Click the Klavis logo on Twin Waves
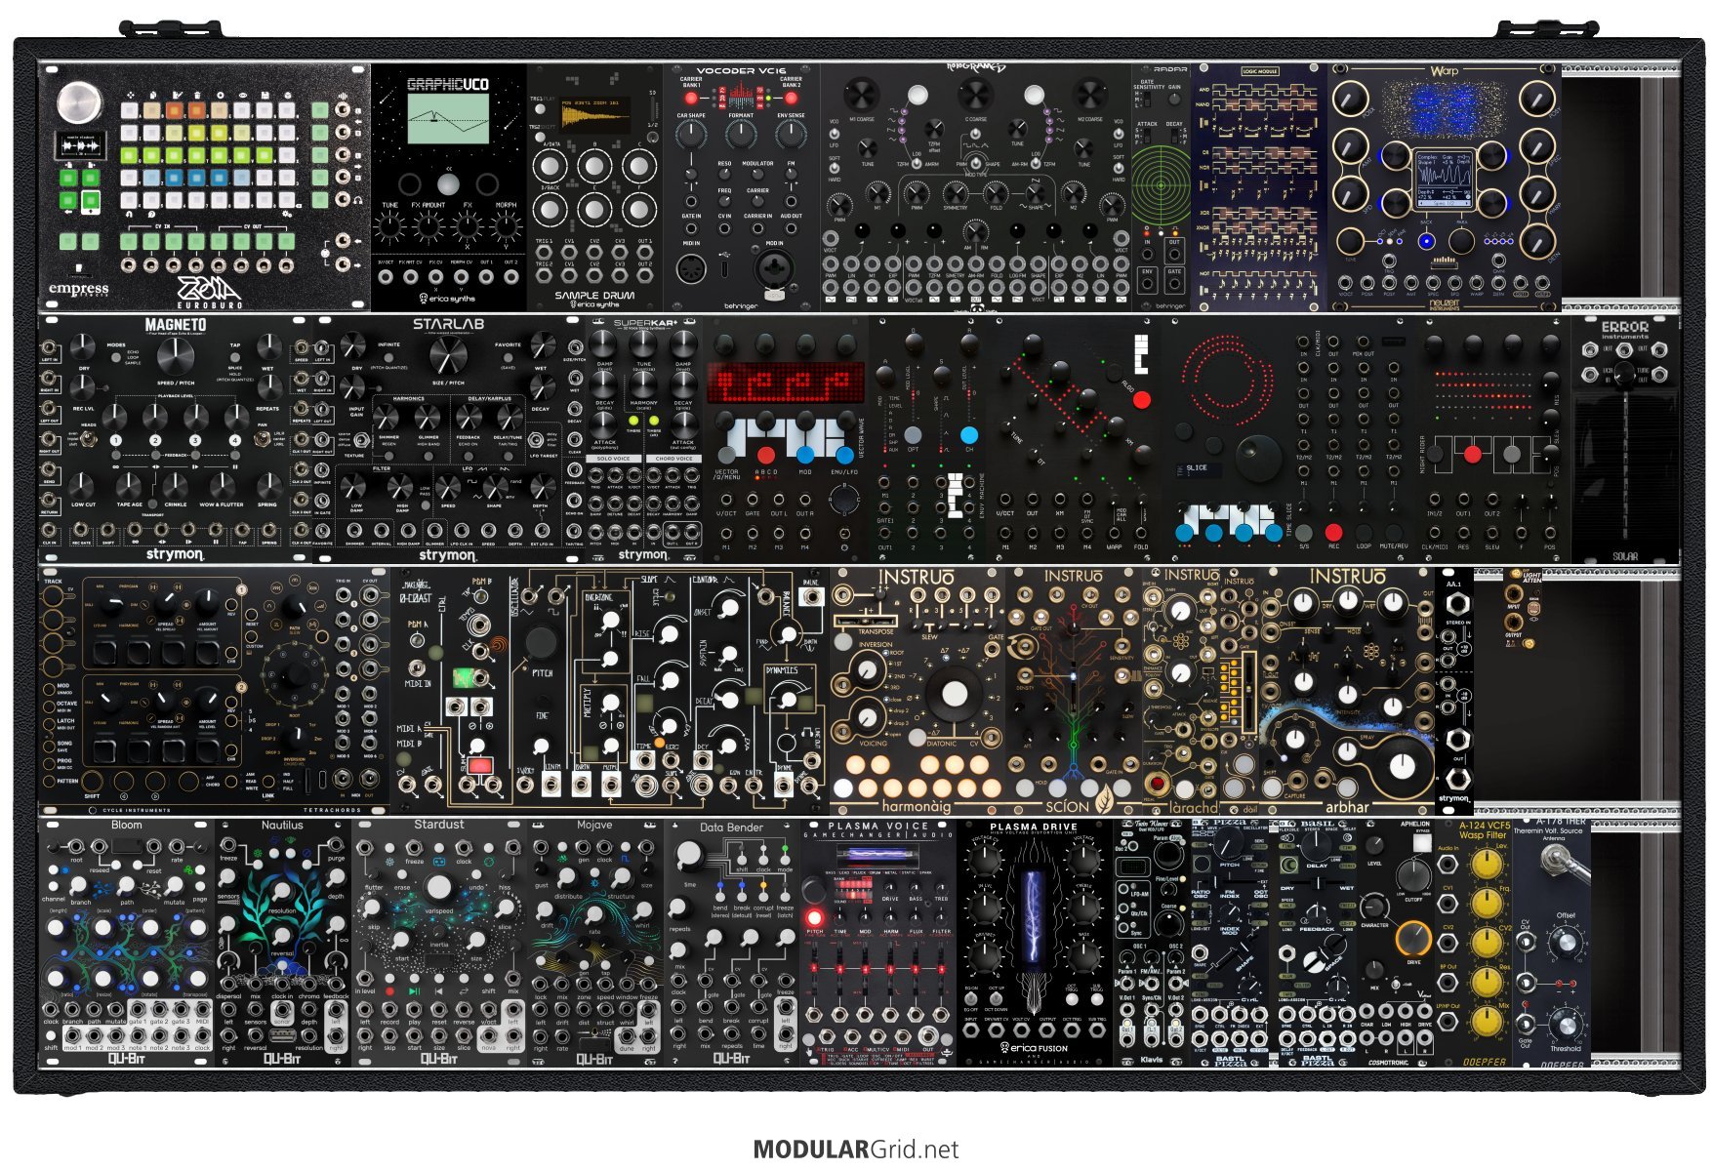1713x1170 pixels. click(x=1152, y=1060)
